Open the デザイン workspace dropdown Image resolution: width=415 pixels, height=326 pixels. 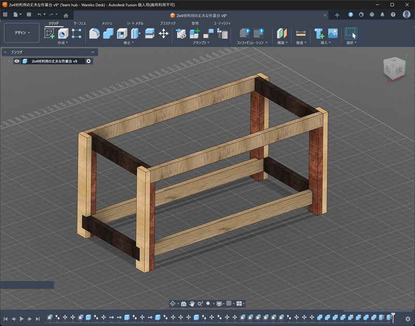tap(21, 33)
